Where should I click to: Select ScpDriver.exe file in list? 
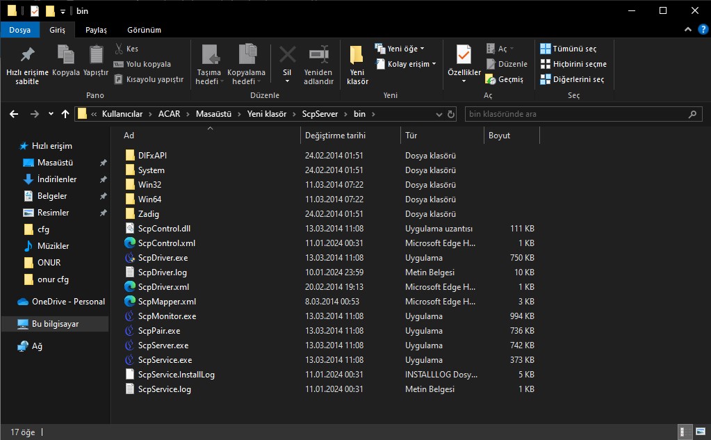click(163, 258)
